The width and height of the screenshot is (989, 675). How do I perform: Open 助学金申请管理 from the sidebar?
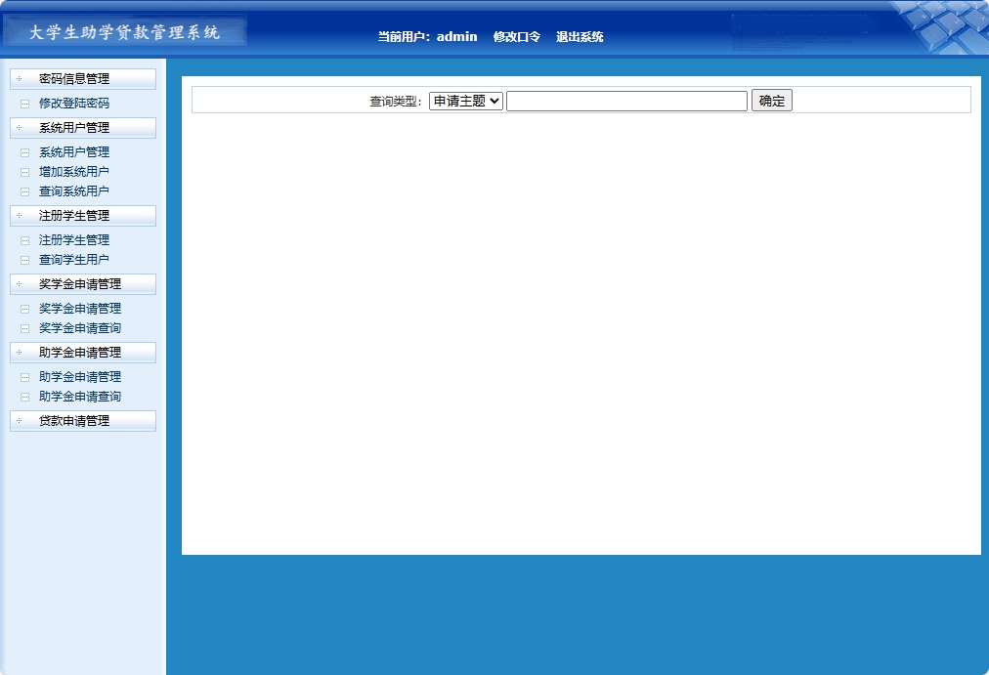pyautogui.click(x=79, y=376)
